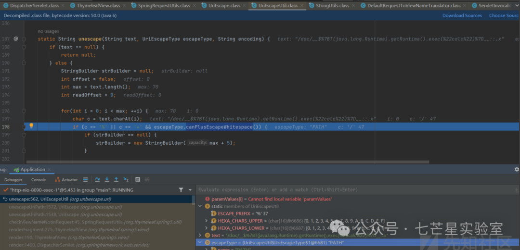Click inside the Evaluate expression input field
This screenshot has width=520, height=250.
click(x=354, y=190)
